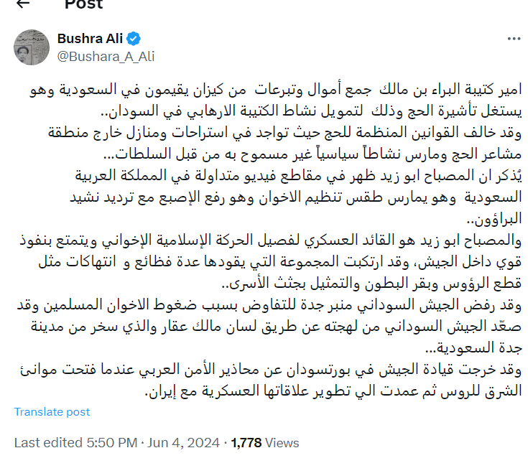This screenshot has width=528, height=458.
Task: Click the tweet line containing تأشيرة الحج
Action: tap(311, 111)
